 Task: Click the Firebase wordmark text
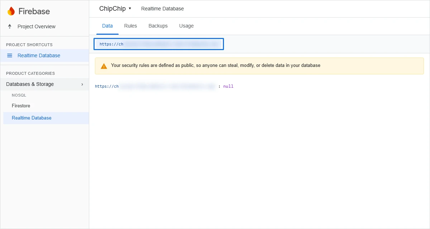pos(34,11)
